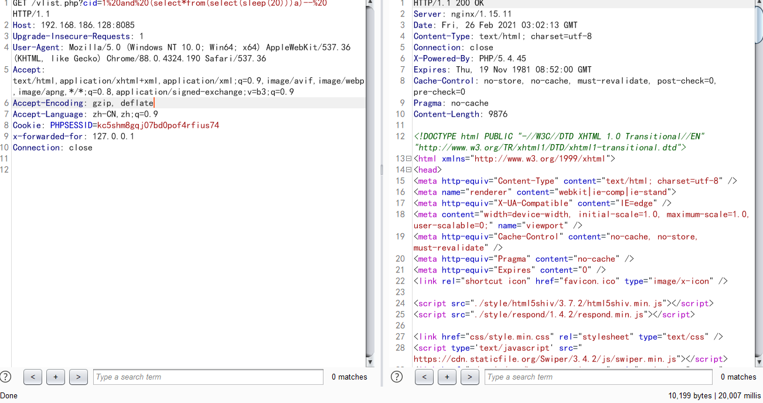Image resolution: width=763 pixels, height=403 pixels.
Task: Click the response pane 0 matches label
Action: pos(738,377)
